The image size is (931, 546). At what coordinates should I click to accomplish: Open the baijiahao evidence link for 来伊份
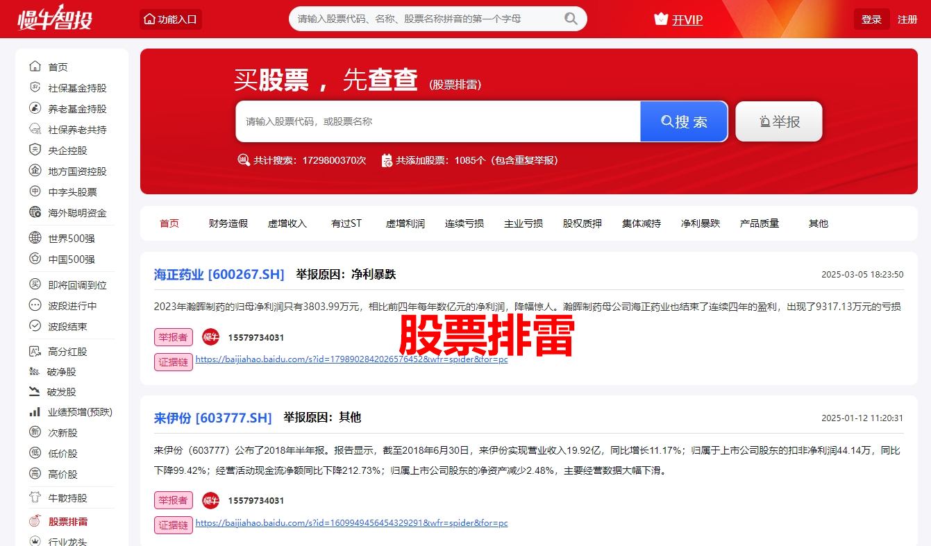(x=351, y=522)
